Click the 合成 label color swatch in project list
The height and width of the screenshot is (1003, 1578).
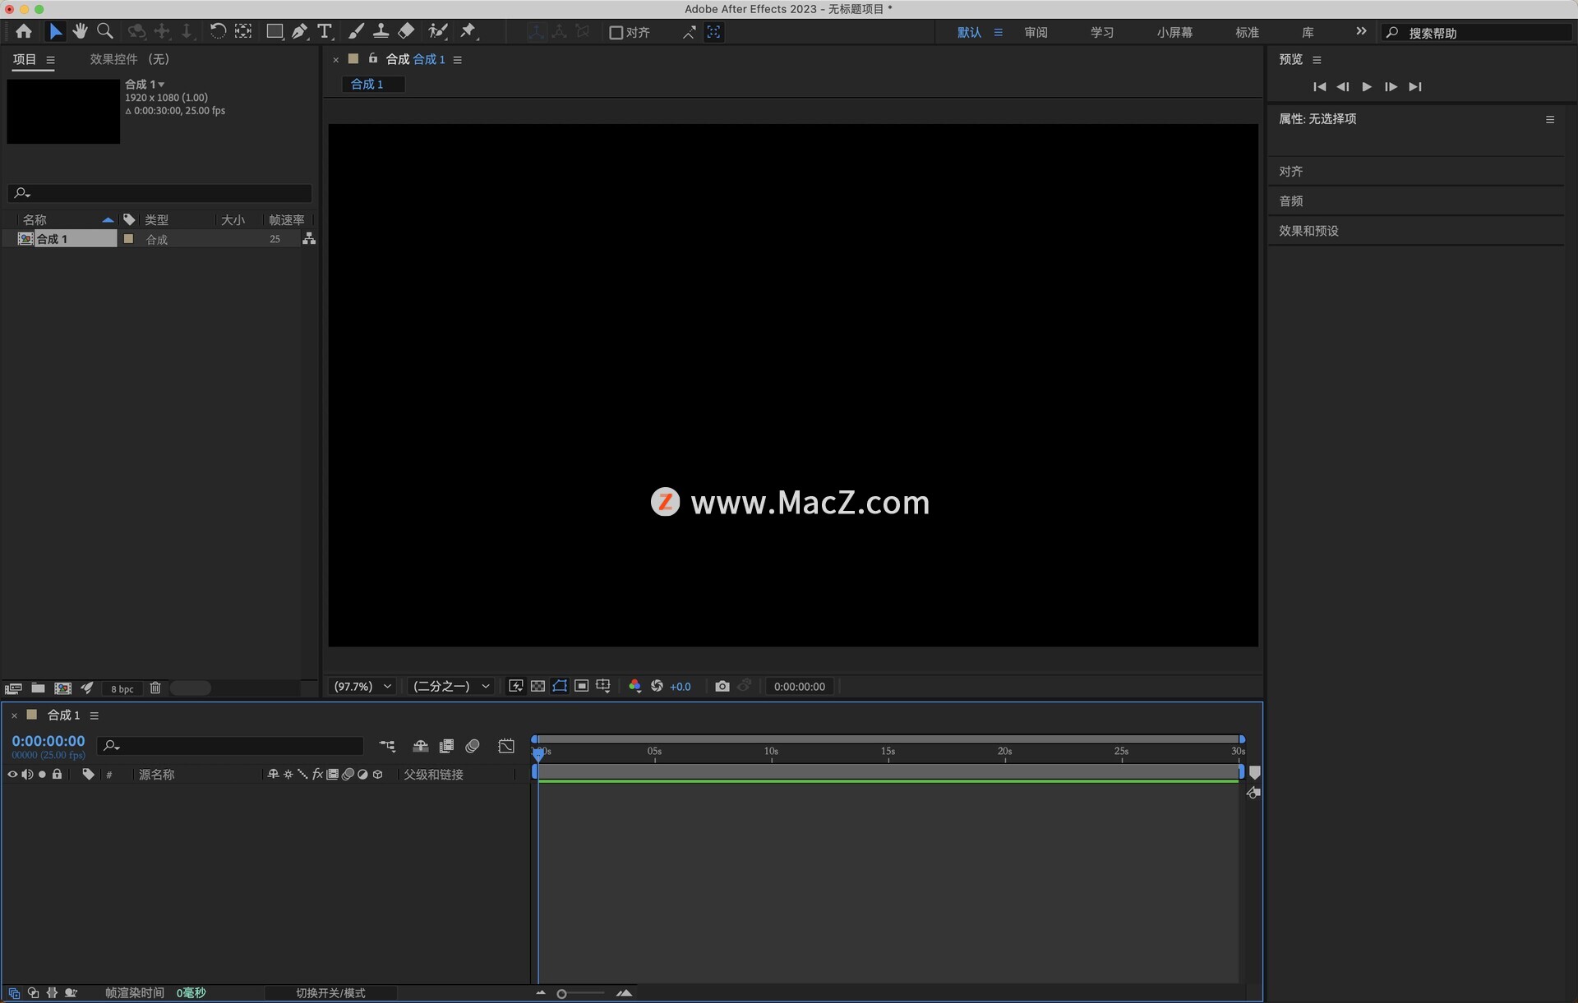click(128, 238)
